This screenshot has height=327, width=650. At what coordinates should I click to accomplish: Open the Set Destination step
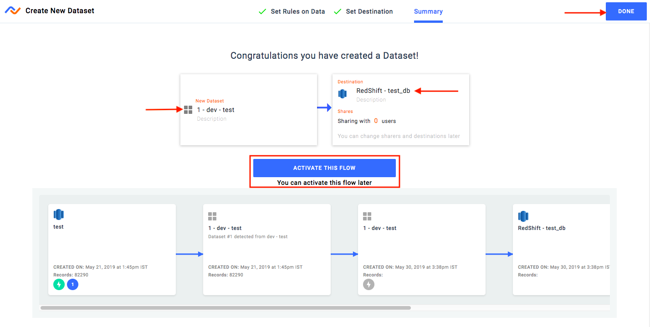(x=363, y=11)
